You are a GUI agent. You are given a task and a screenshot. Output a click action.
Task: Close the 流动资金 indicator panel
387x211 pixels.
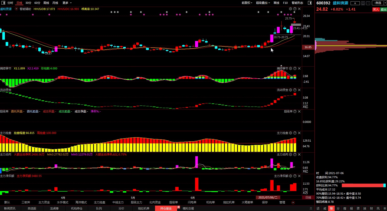click(299, 90)
